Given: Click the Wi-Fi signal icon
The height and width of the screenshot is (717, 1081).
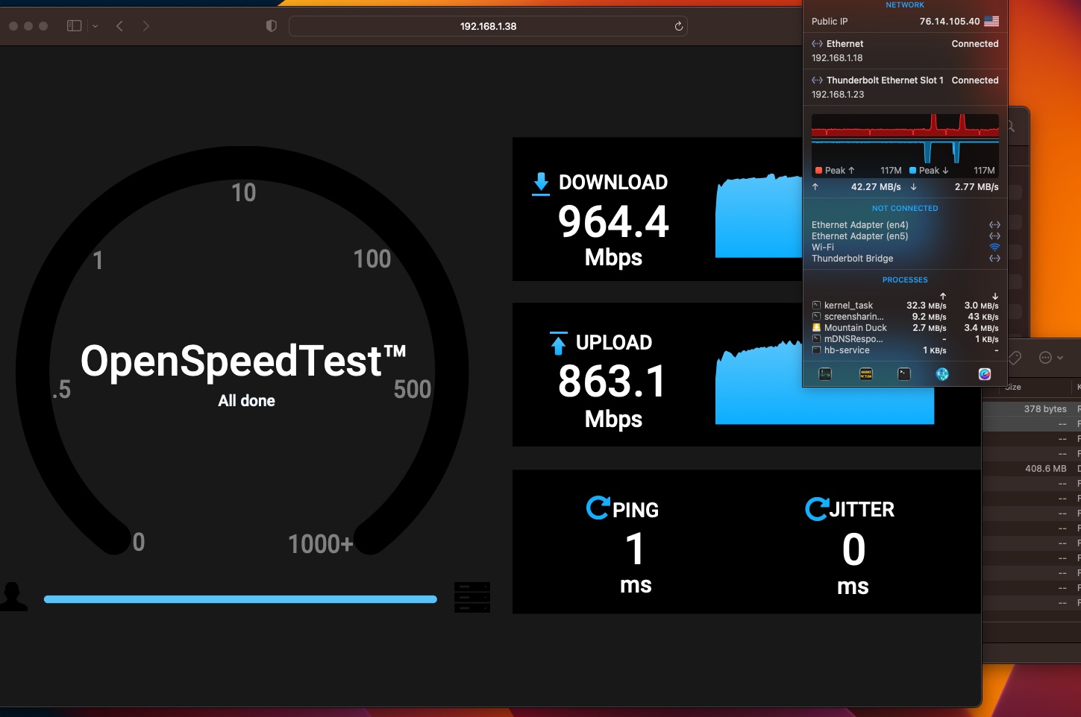Looking at the screenshot, I should pyautogui.click(x=994, y=247).
